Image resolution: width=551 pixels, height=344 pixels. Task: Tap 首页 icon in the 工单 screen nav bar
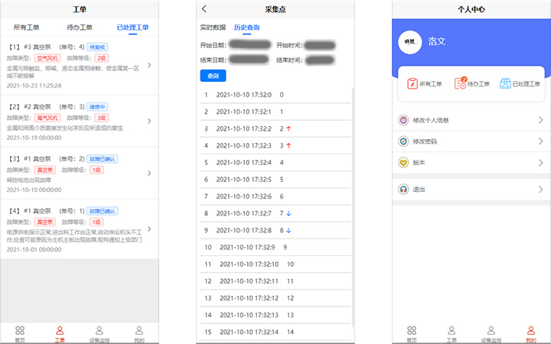tap(20, 331)
